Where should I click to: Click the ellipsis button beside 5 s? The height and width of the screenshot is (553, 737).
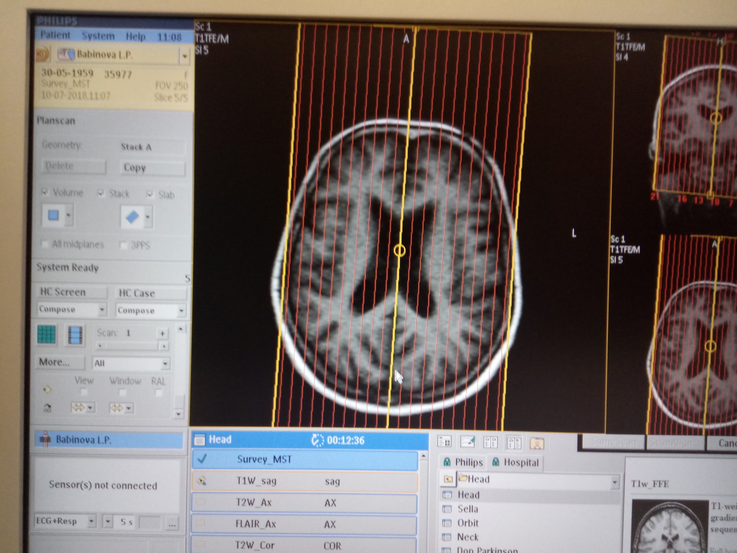coord(172,524)
